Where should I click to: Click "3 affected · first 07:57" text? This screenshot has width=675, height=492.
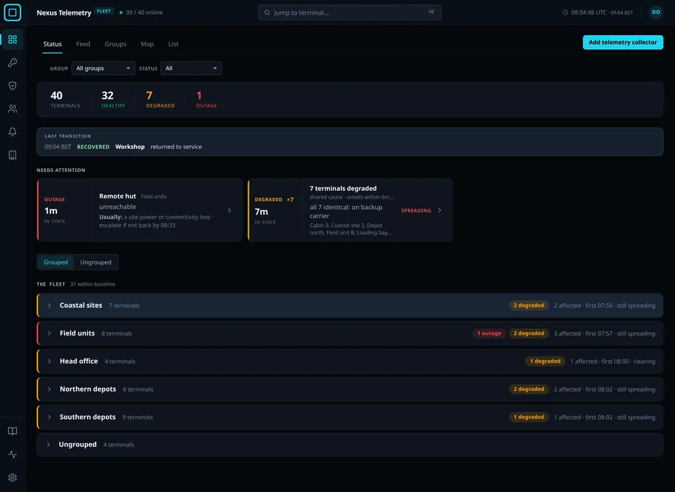pos(584,333)
